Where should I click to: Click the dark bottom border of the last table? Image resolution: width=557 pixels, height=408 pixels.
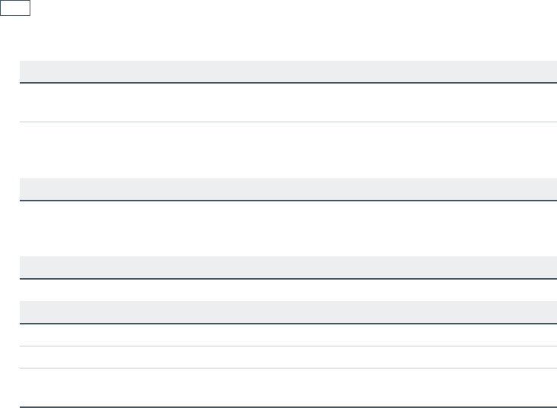click(x=288, y=407)
